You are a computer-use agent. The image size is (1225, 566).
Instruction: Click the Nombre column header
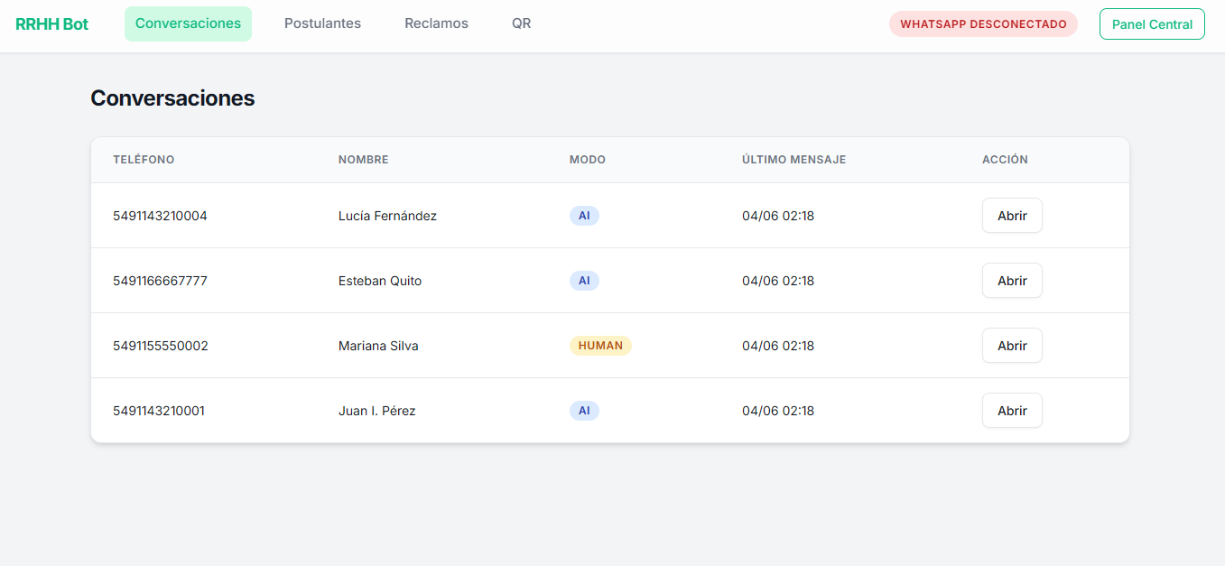pyautogui.click(x=363, y=160)
